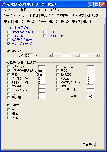Click the 前面表示 button
Screen dimensions: 107x152
[89, 145]
